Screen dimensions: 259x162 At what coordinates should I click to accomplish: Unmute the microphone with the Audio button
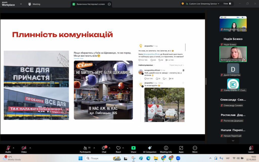tap(8, 149)
